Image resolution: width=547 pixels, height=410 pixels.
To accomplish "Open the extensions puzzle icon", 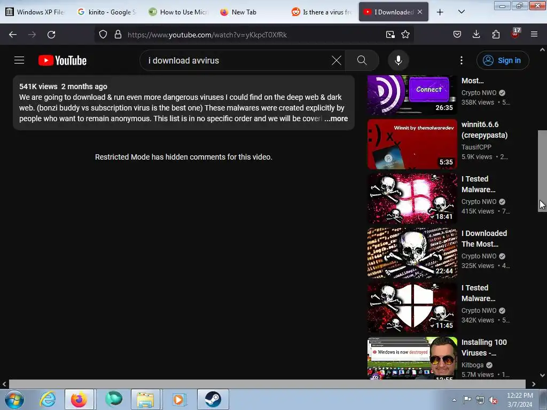I will pos(496,35).
